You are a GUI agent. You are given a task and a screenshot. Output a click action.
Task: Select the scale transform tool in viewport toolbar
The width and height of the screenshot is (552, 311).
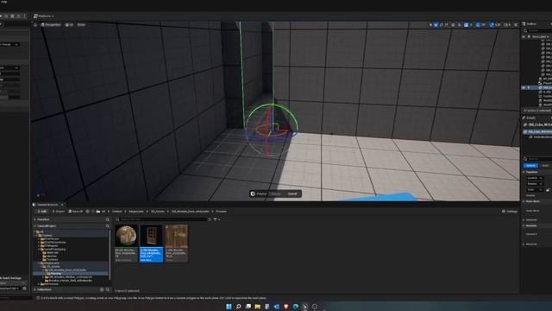click(447, 25)
